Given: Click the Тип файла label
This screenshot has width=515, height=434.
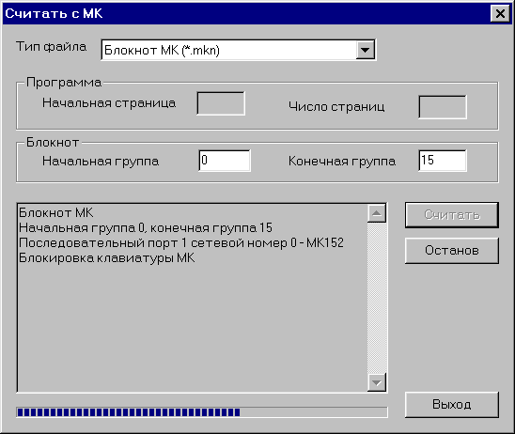Looking at the screenshot, I should point(52,47).
